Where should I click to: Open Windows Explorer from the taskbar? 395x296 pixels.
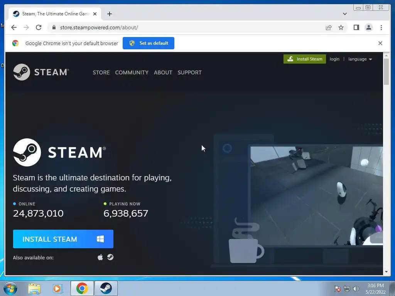(x=34, y=288)
